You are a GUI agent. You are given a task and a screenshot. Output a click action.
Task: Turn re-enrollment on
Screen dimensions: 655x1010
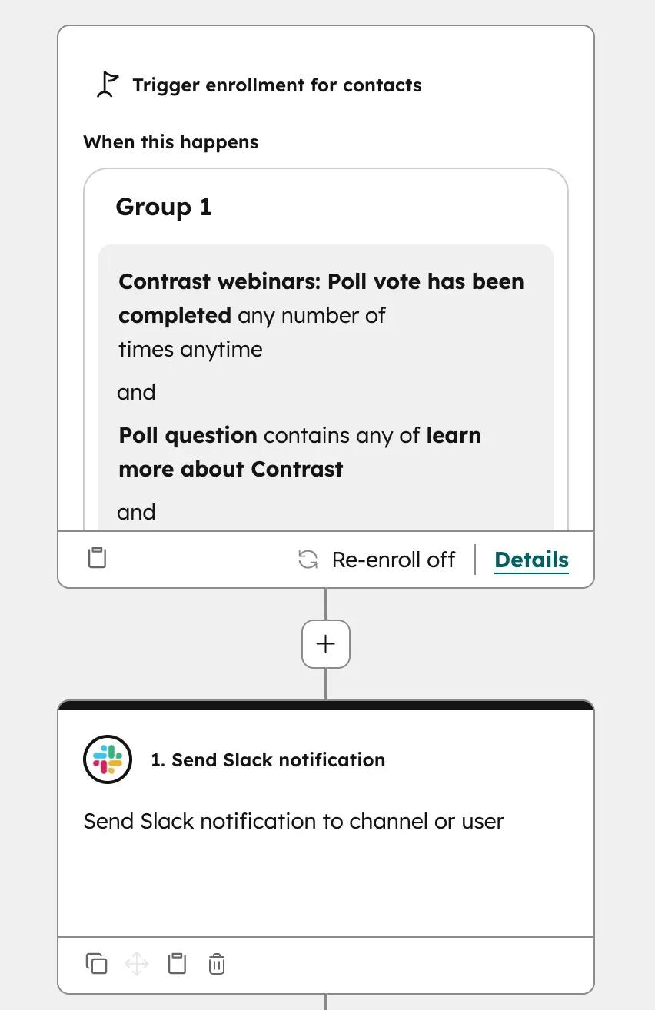(x=393, y=560)
